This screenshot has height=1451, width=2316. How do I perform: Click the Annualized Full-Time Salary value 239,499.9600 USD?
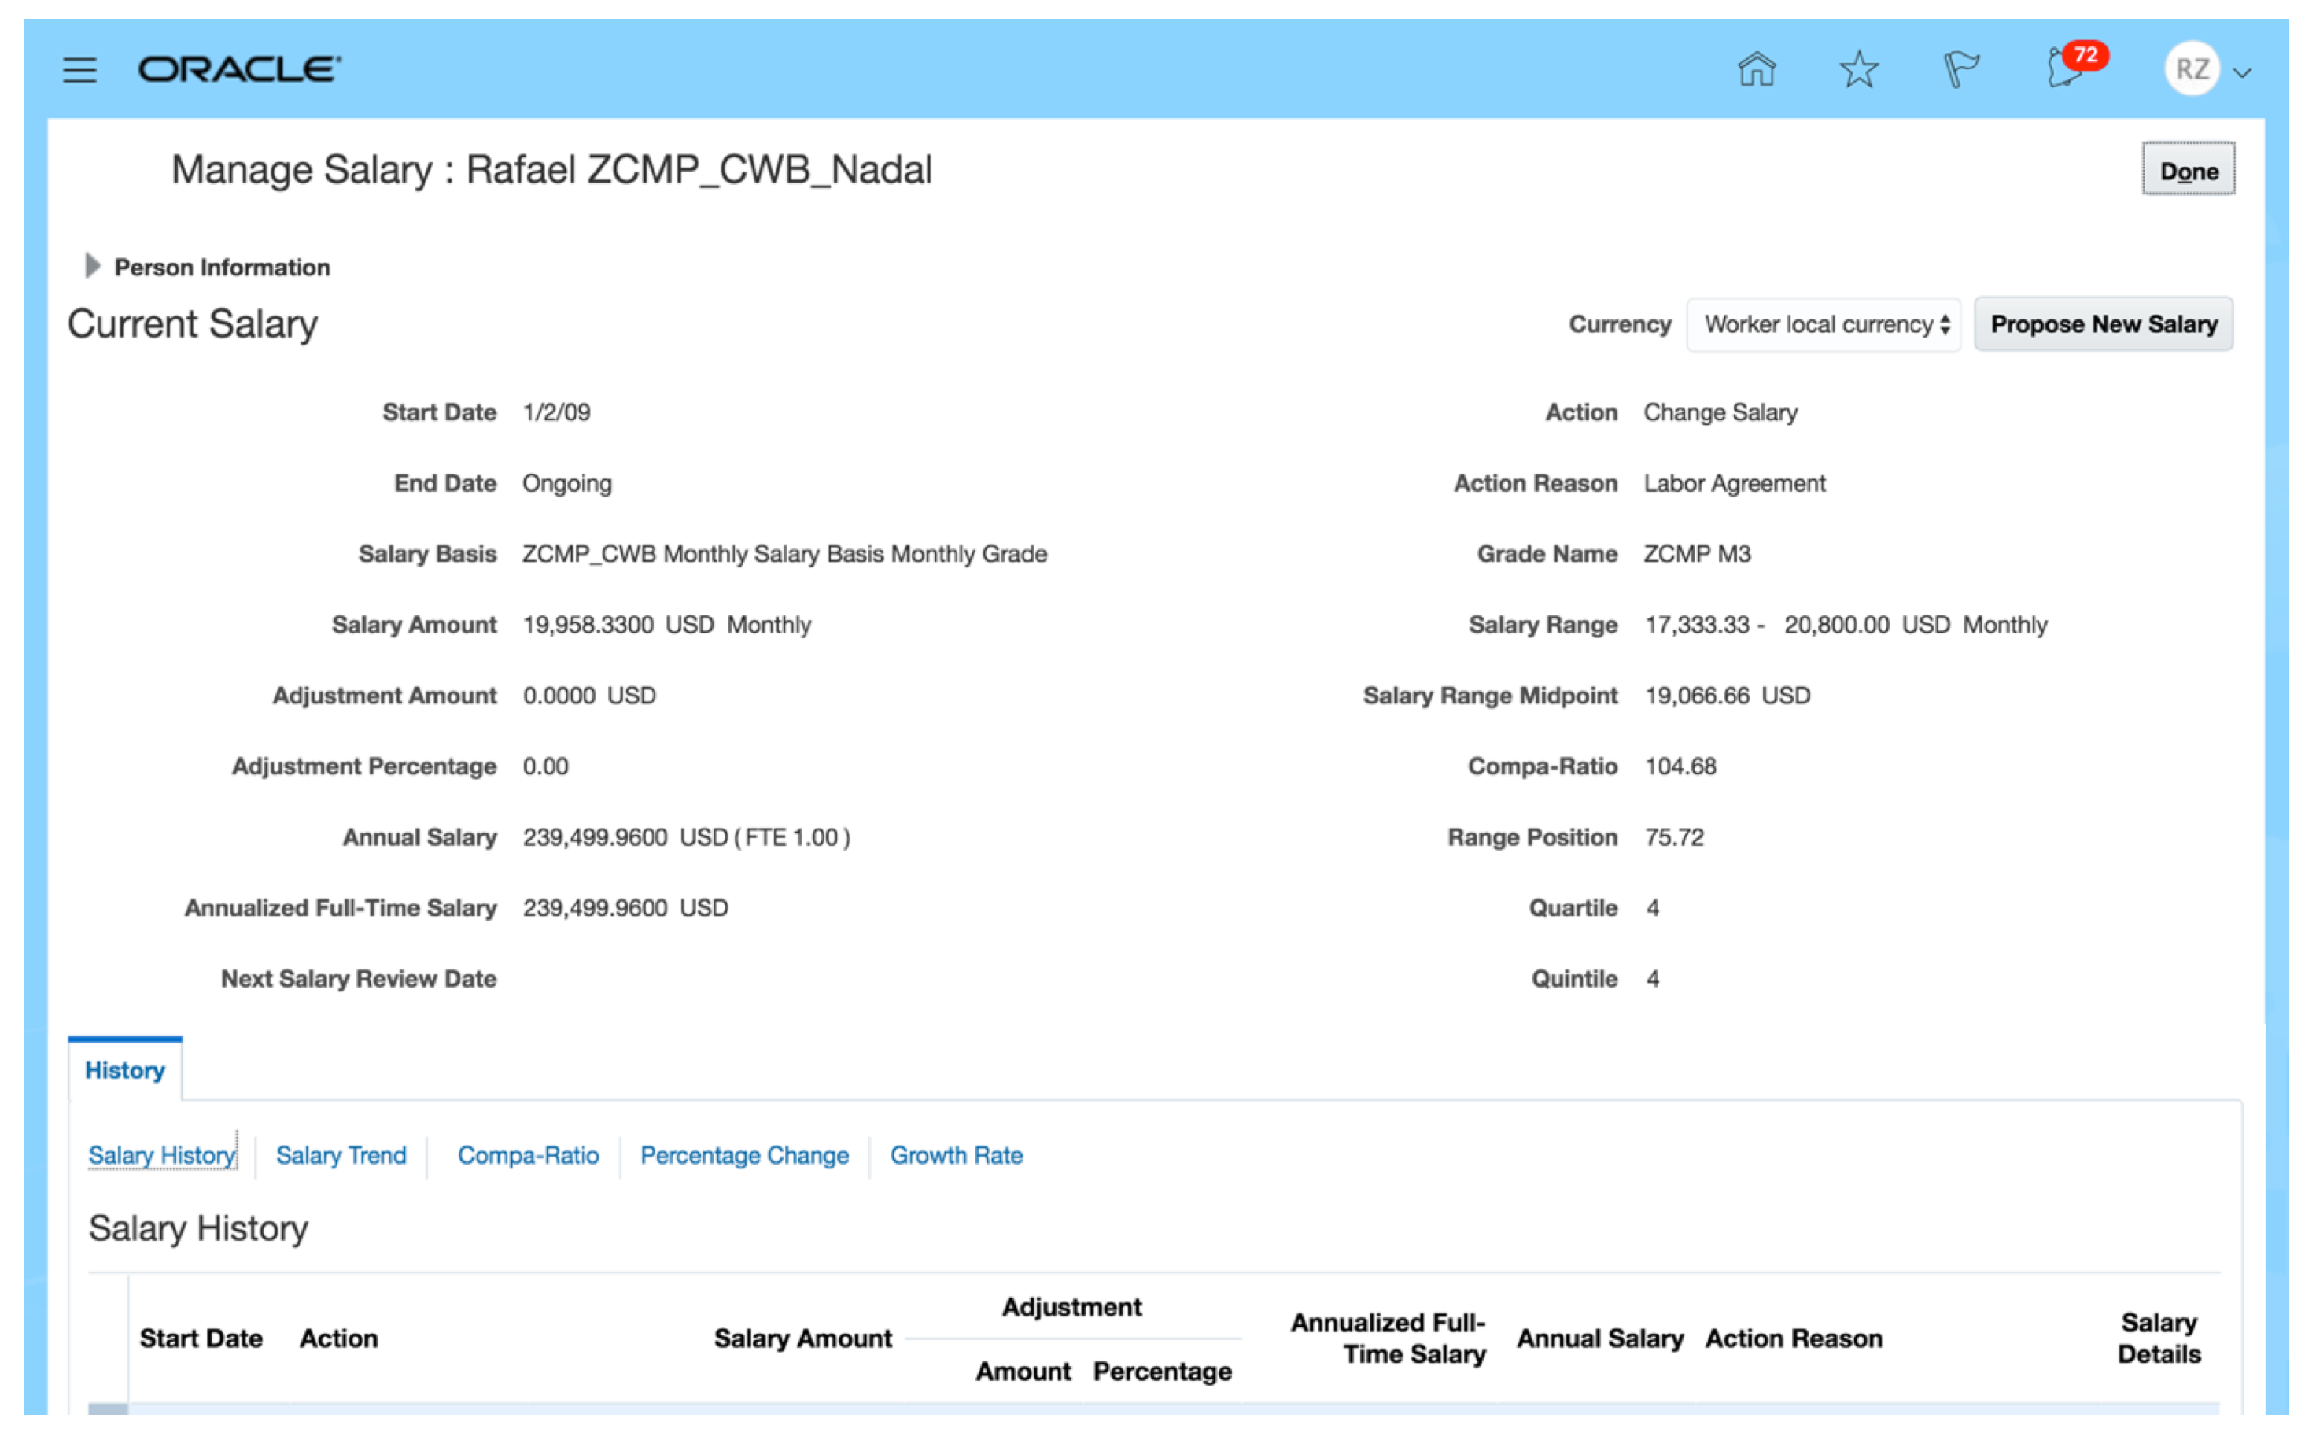point(625,908)
